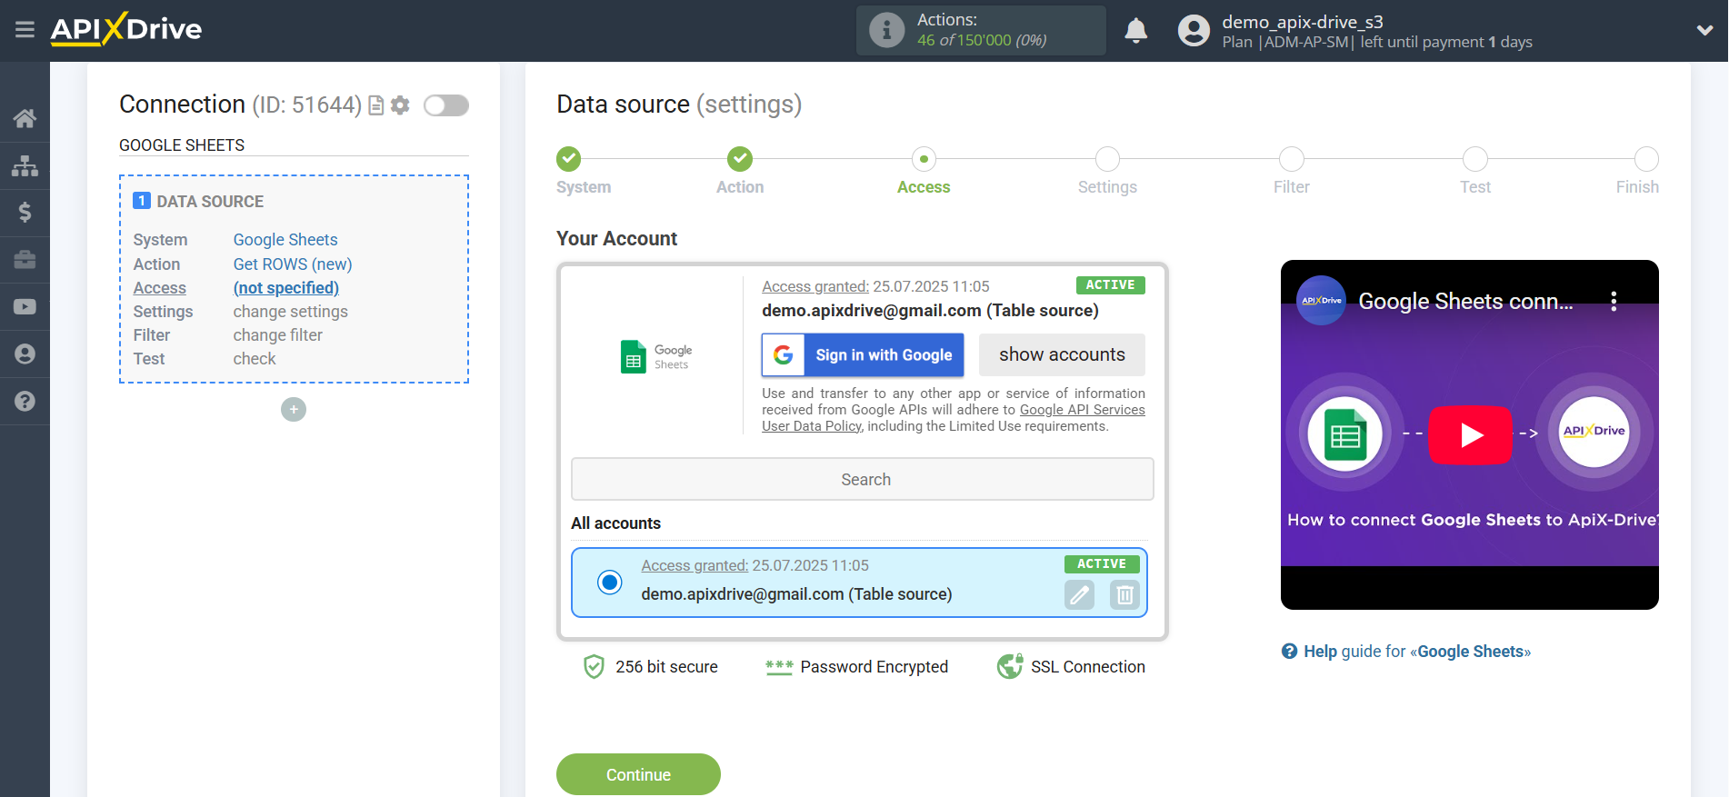The height and width of the screenshot is (797, 1729).
Task: Click the Access granted link in top card
Action: (x=815, y=286)
